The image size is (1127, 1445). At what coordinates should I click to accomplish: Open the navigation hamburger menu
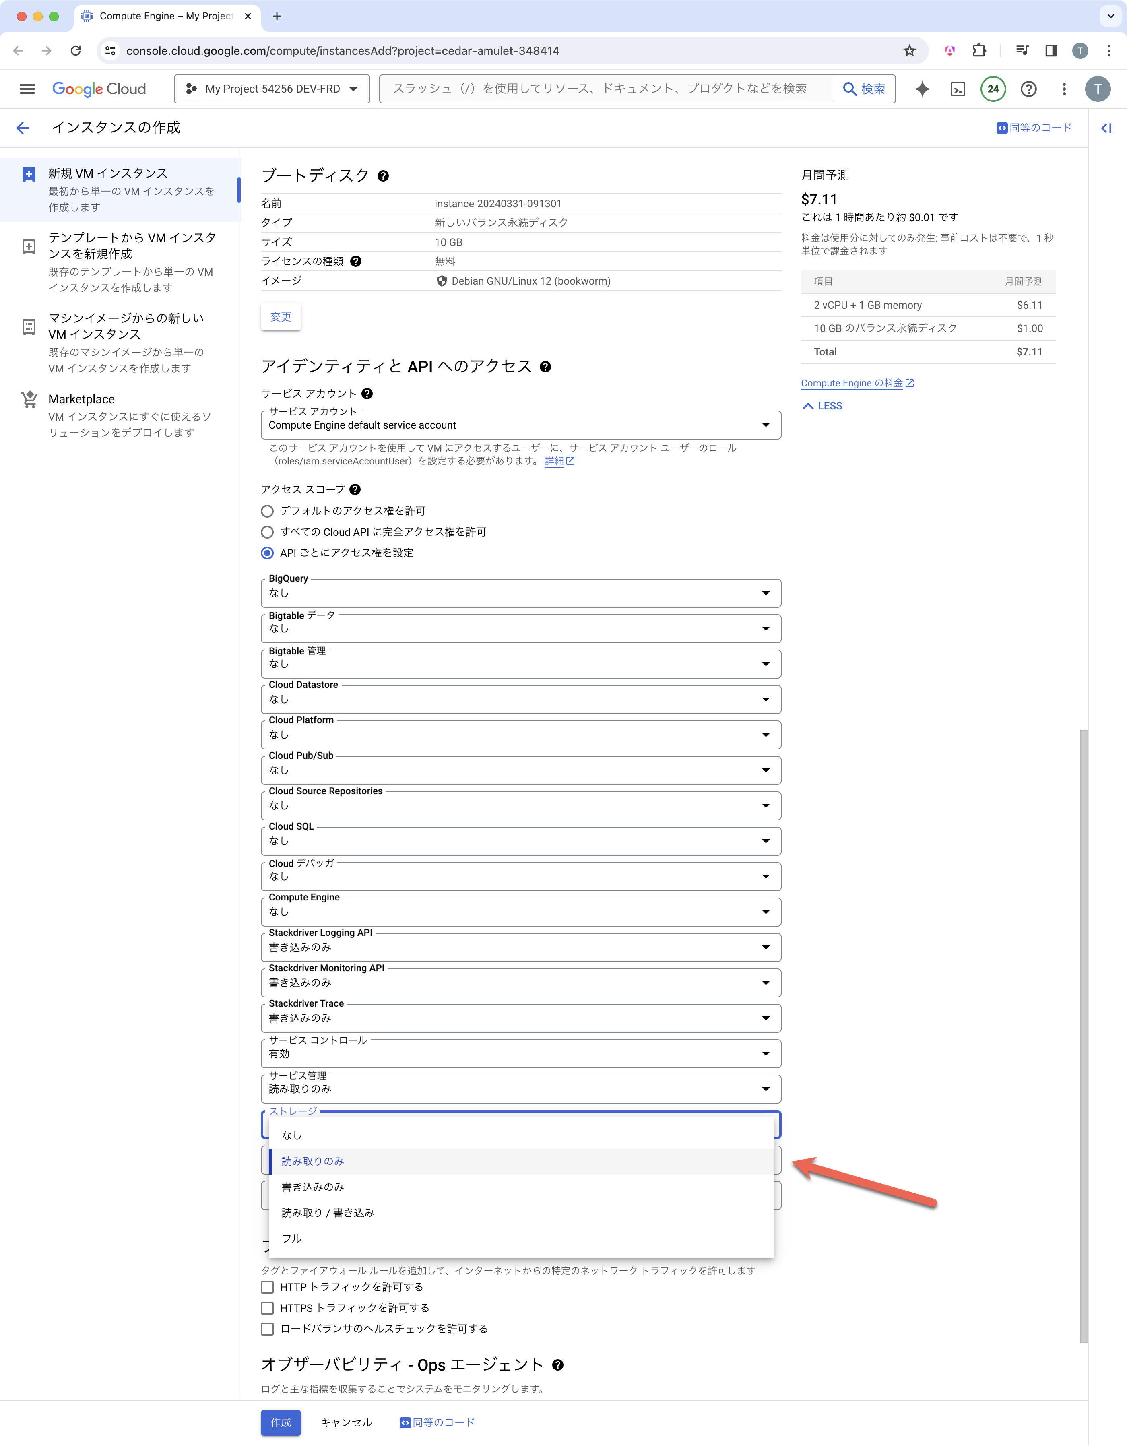click(27, 89)
